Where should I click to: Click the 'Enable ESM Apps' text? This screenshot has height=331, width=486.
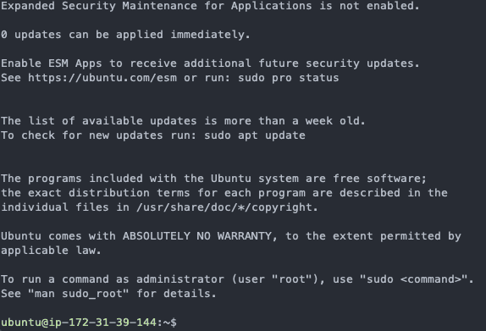52,63
